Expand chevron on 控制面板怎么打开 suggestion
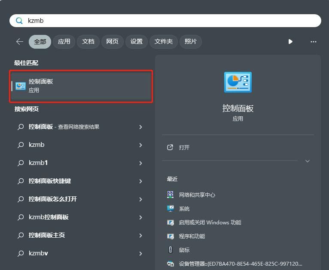Screen dimensions: 329x270 [x=140, y=199]
